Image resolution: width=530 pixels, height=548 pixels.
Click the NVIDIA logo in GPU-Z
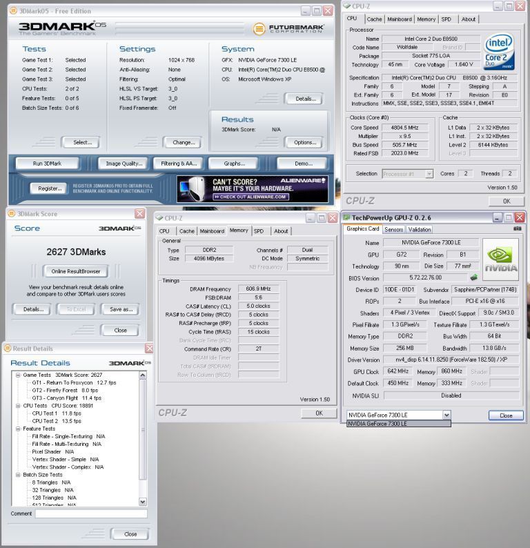tap(500, 260)
